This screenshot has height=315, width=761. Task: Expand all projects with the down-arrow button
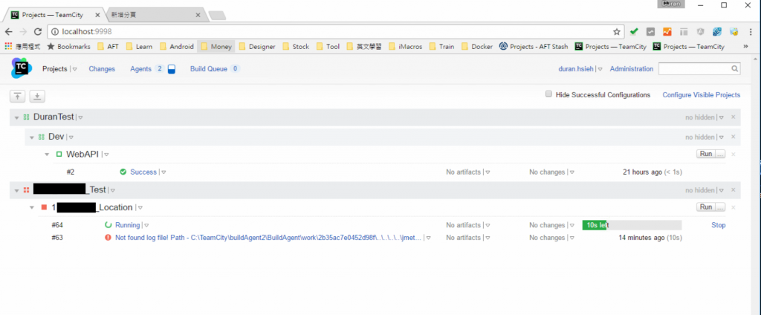(x=37, y=96)
